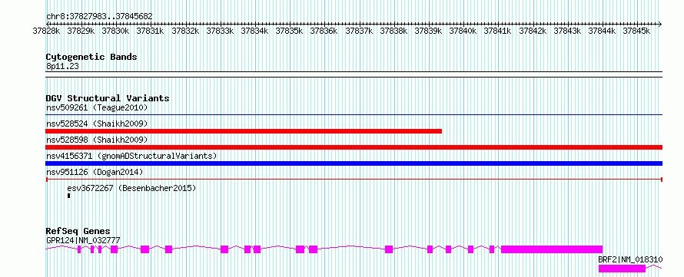
Task: Click the BRF2|NM_018310 gene label
Action: tap(630, 259)
